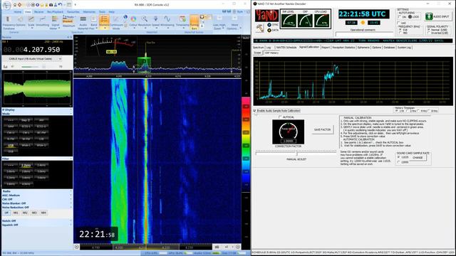
Task: Expand the Noise Blanker: Off section
Action: pyautogui.click(x=37, y=203)
